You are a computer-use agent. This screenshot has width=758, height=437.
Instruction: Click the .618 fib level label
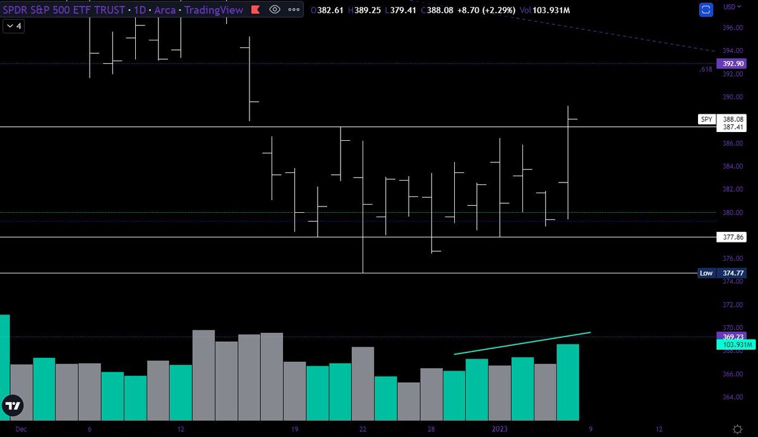click(x=706, y=69)
